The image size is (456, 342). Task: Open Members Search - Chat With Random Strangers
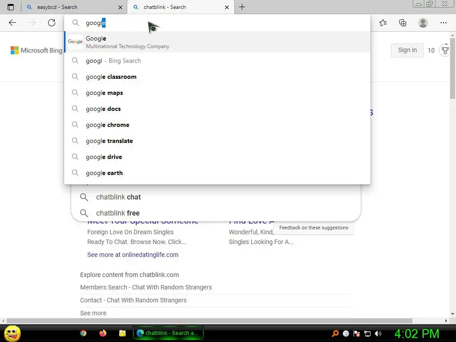[x=146, y=287]
